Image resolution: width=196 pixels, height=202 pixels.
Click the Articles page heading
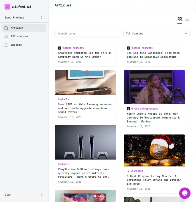[x=63, y=5]
